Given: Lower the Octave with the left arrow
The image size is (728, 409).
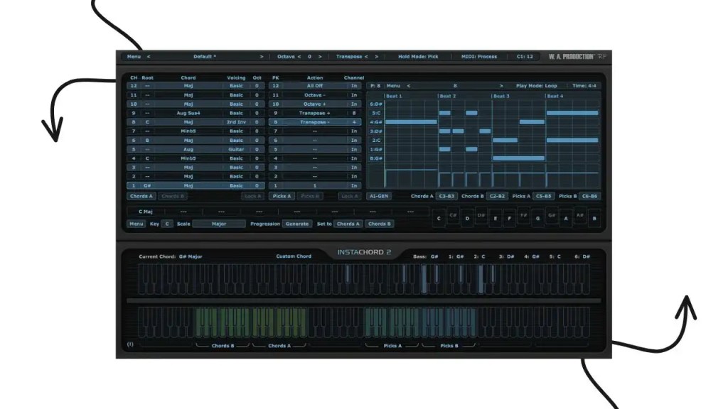Looking at the screenshot, I should (299, 57).
